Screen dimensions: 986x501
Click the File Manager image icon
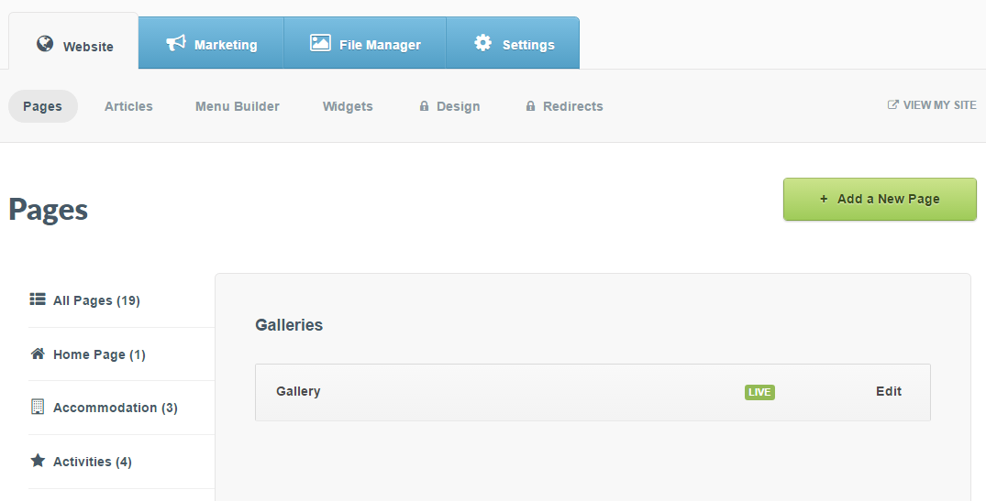click(320, 43)
